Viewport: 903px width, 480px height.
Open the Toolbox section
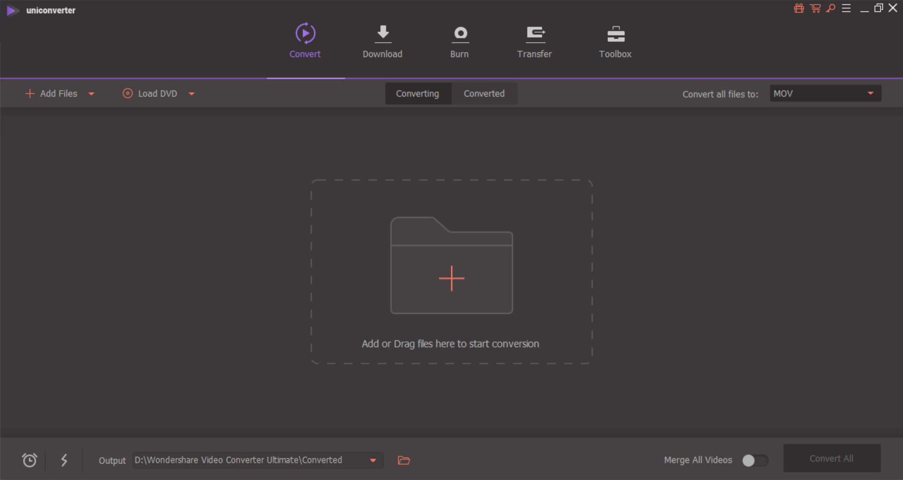click(x=615, y=41)
